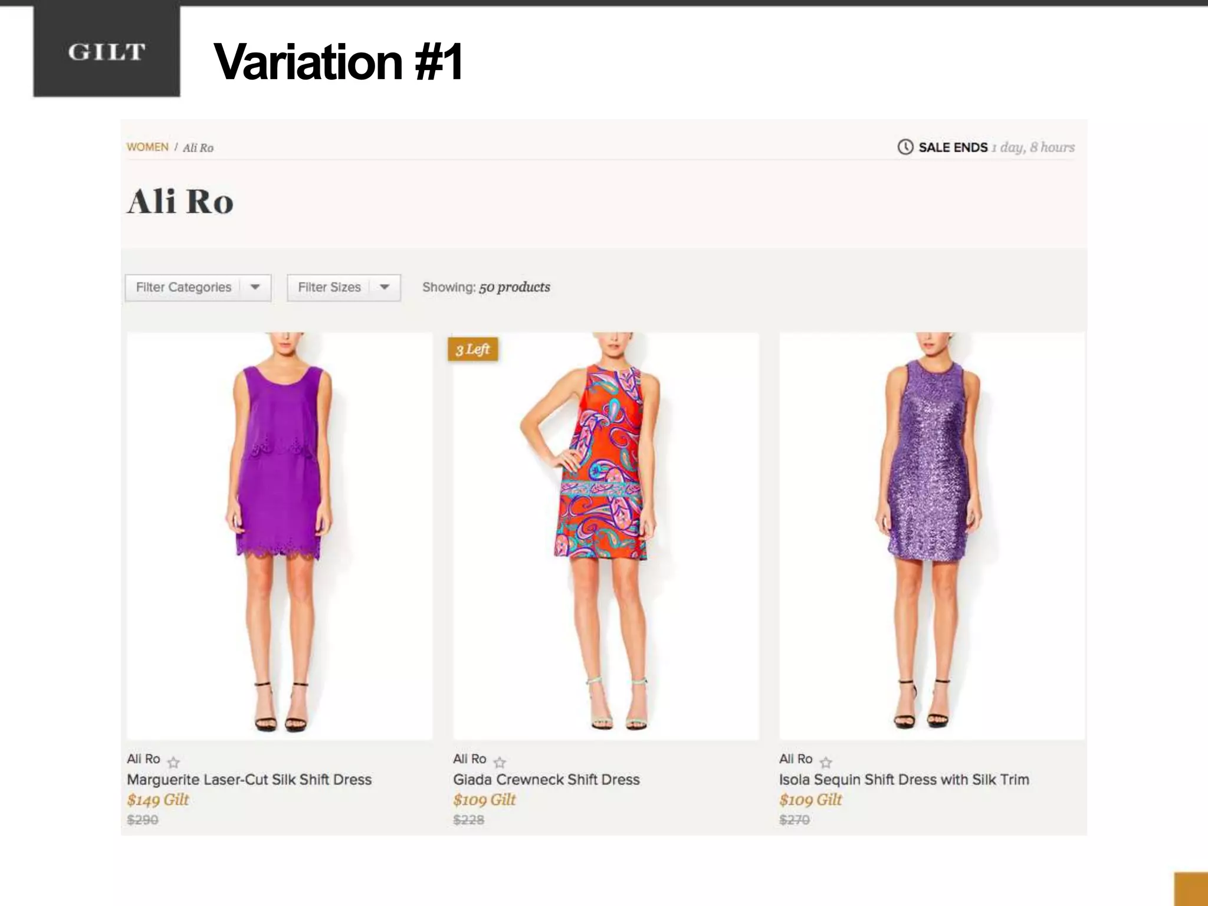Click the sale ends clock icon
The width and height of the screenshot is (1208, 906).
click(x=905, y=147)
